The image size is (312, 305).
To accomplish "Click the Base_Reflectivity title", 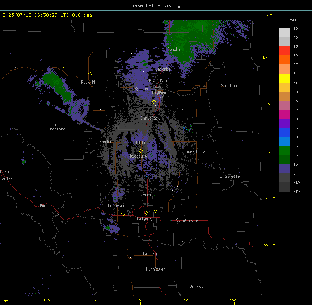I will 156,5.
